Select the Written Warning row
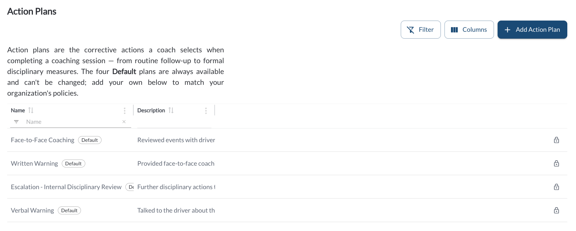This screenshot has width=576, height=231. [x=287, y=164]
